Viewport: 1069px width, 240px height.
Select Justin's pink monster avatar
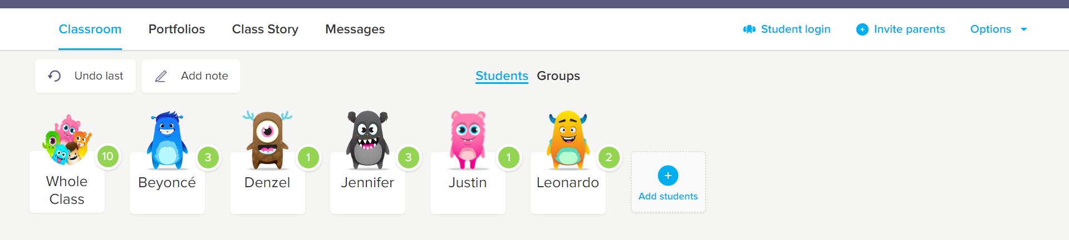468,140
